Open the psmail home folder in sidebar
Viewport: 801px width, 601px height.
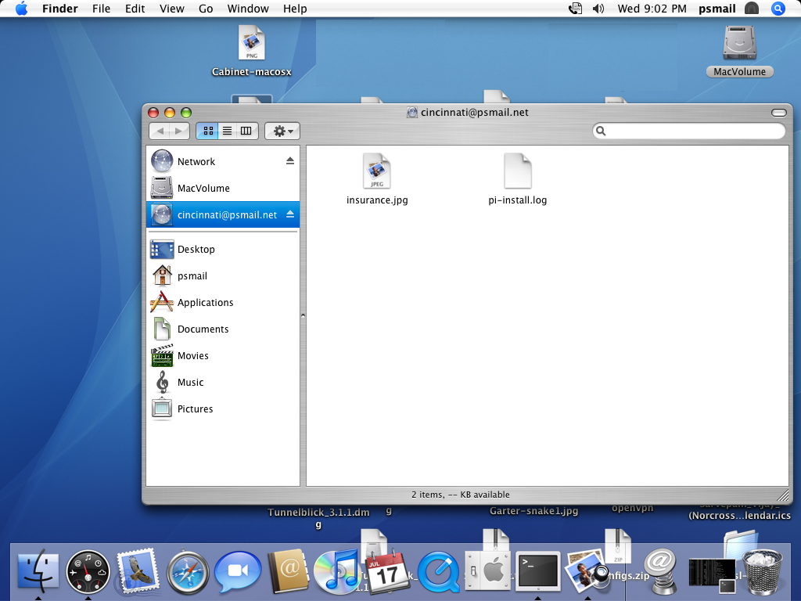click(x=223, y=276)
